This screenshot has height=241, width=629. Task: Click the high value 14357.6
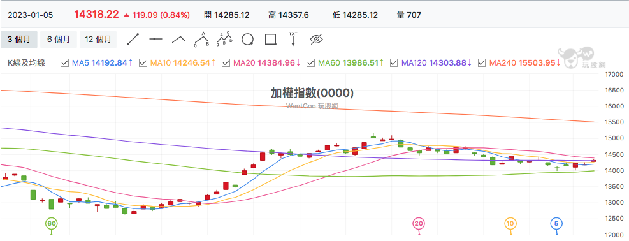click(294, 15)
